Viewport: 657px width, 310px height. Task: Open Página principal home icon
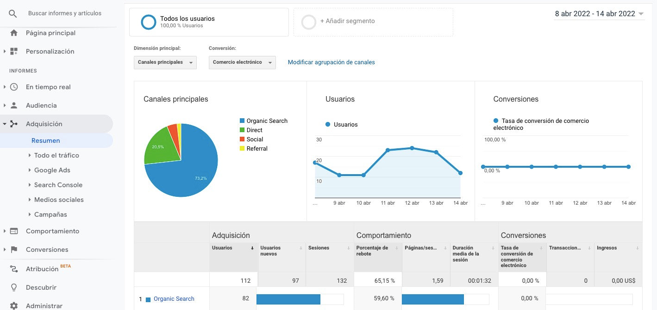14,33
